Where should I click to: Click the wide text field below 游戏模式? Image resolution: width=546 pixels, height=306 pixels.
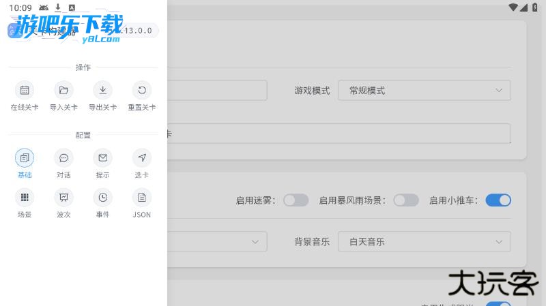click(x=339, y=134)
